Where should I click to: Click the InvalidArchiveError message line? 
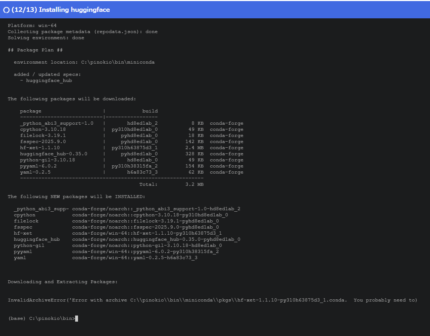coord(212,300)
